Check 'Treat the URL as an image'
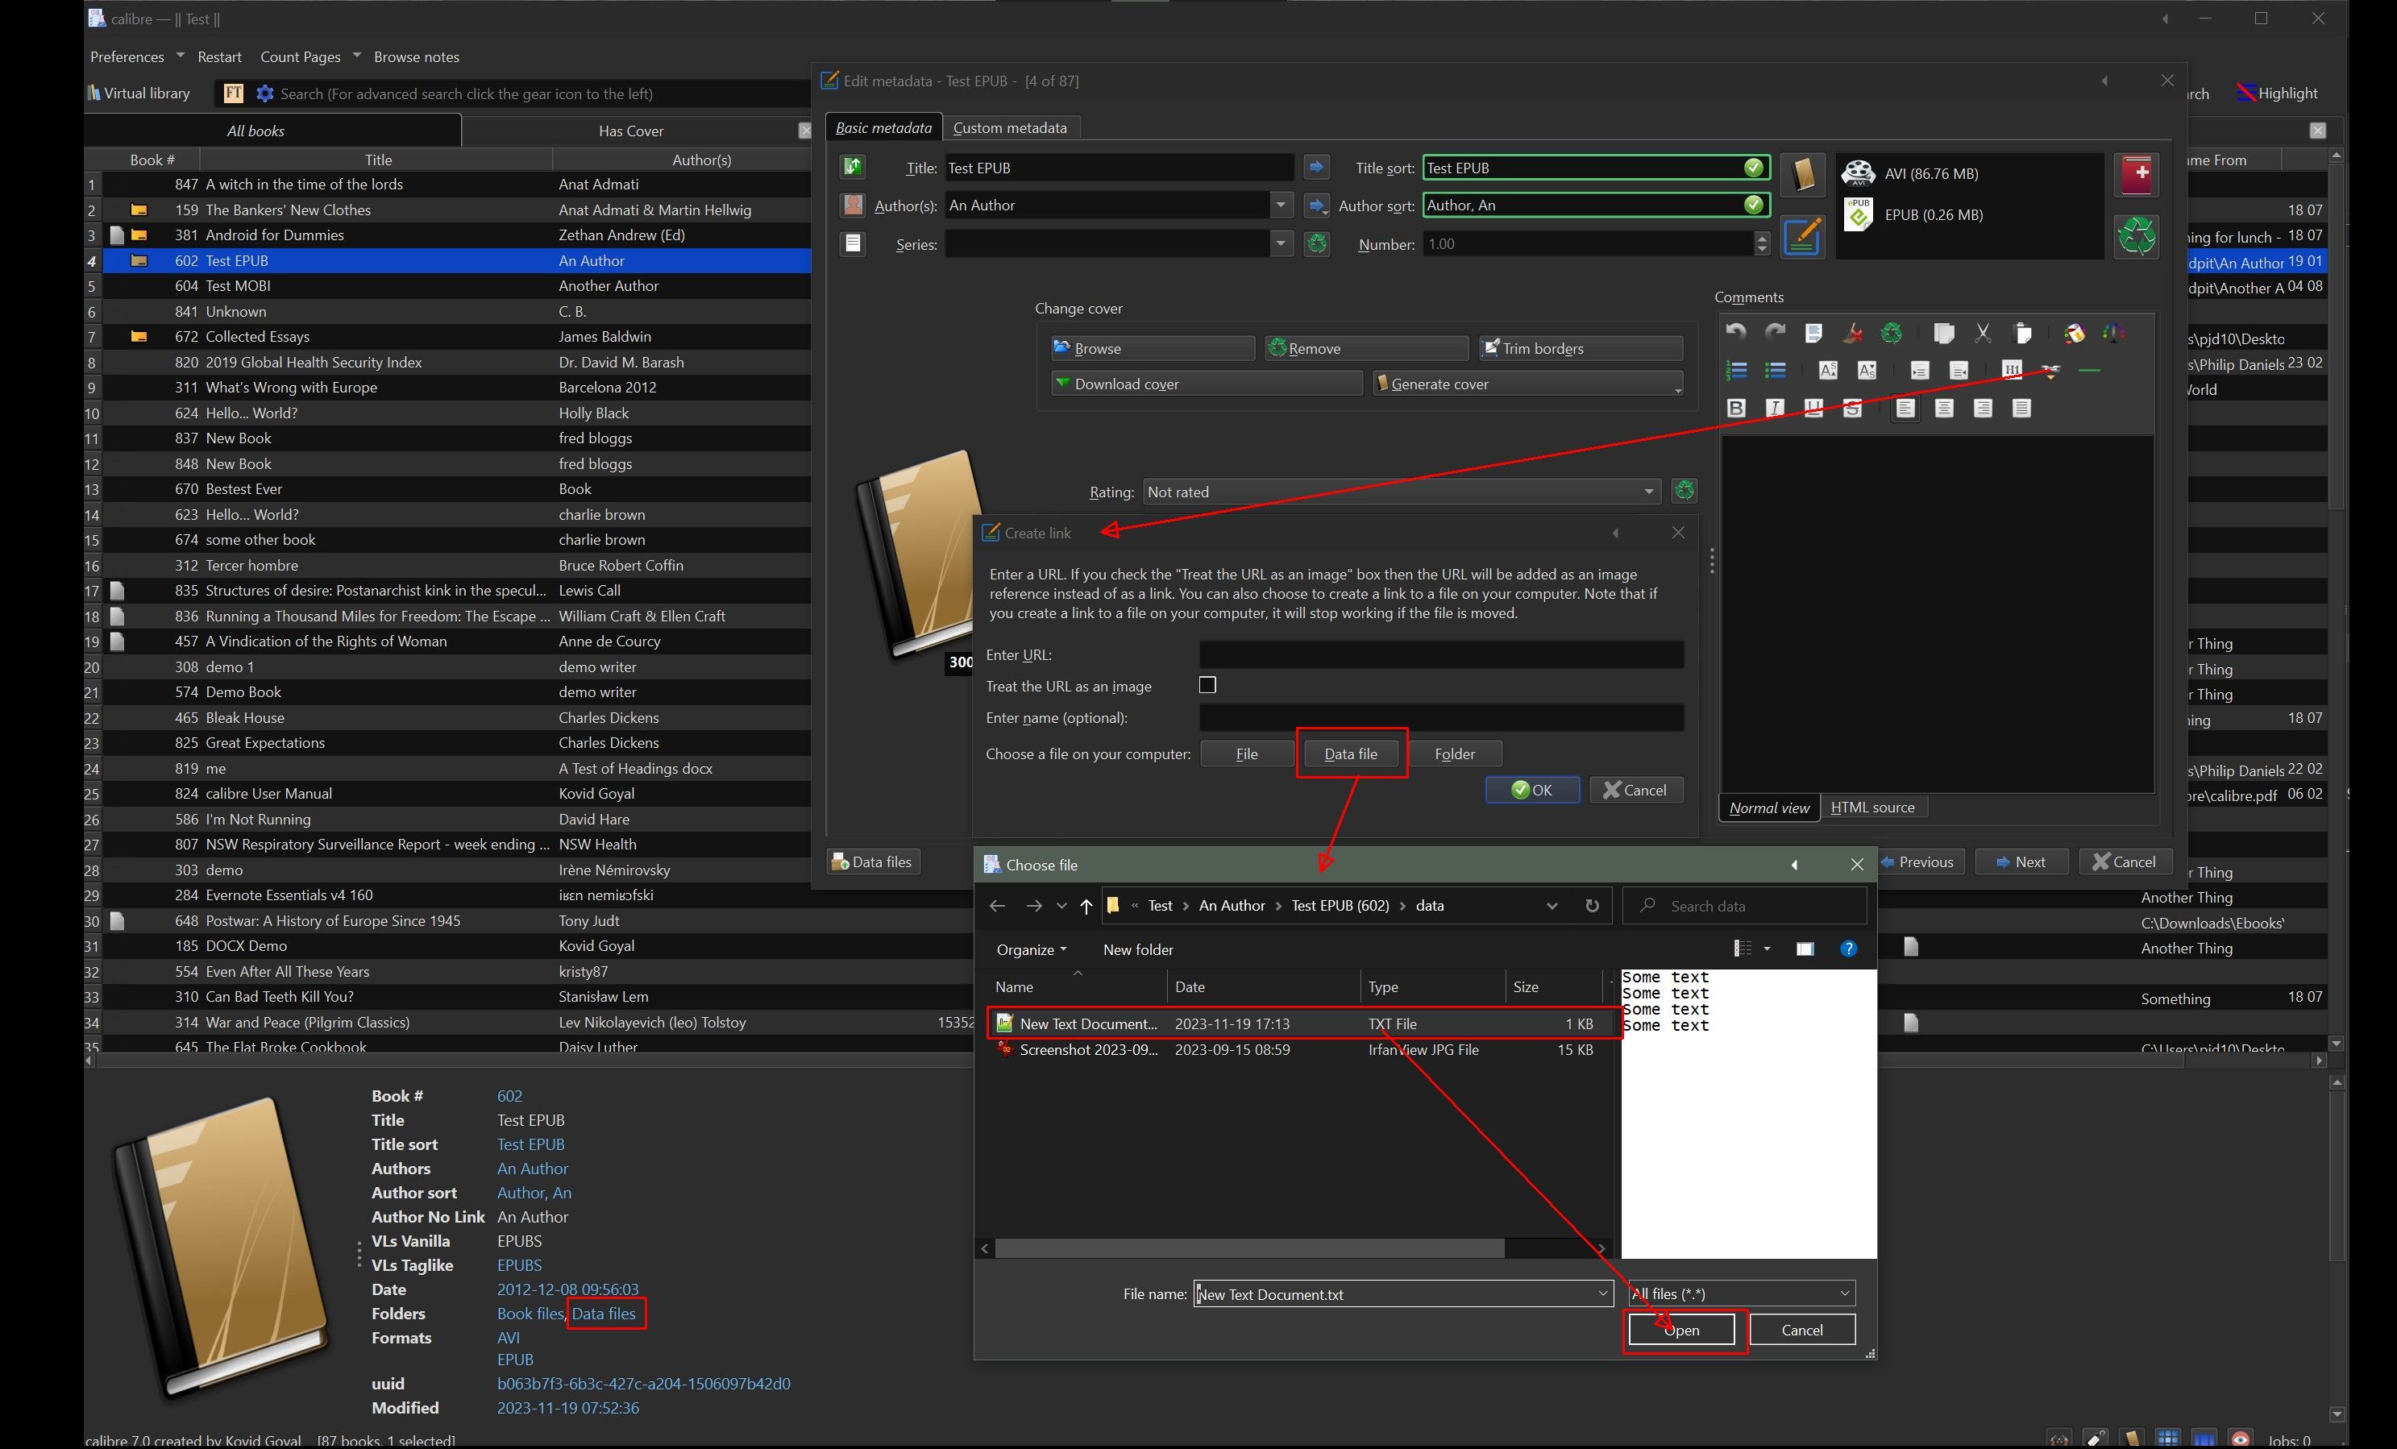The width and height of the screenshot is (2397, 1449). click(x=1207, y=686)
